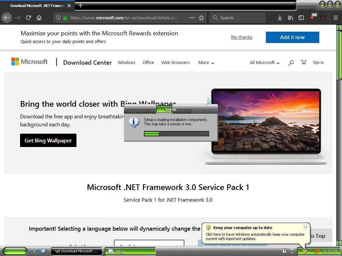Open the Library bookmarks and history
Image resolution: width=342 pixels, height=256 pixels.
point(291,18)
